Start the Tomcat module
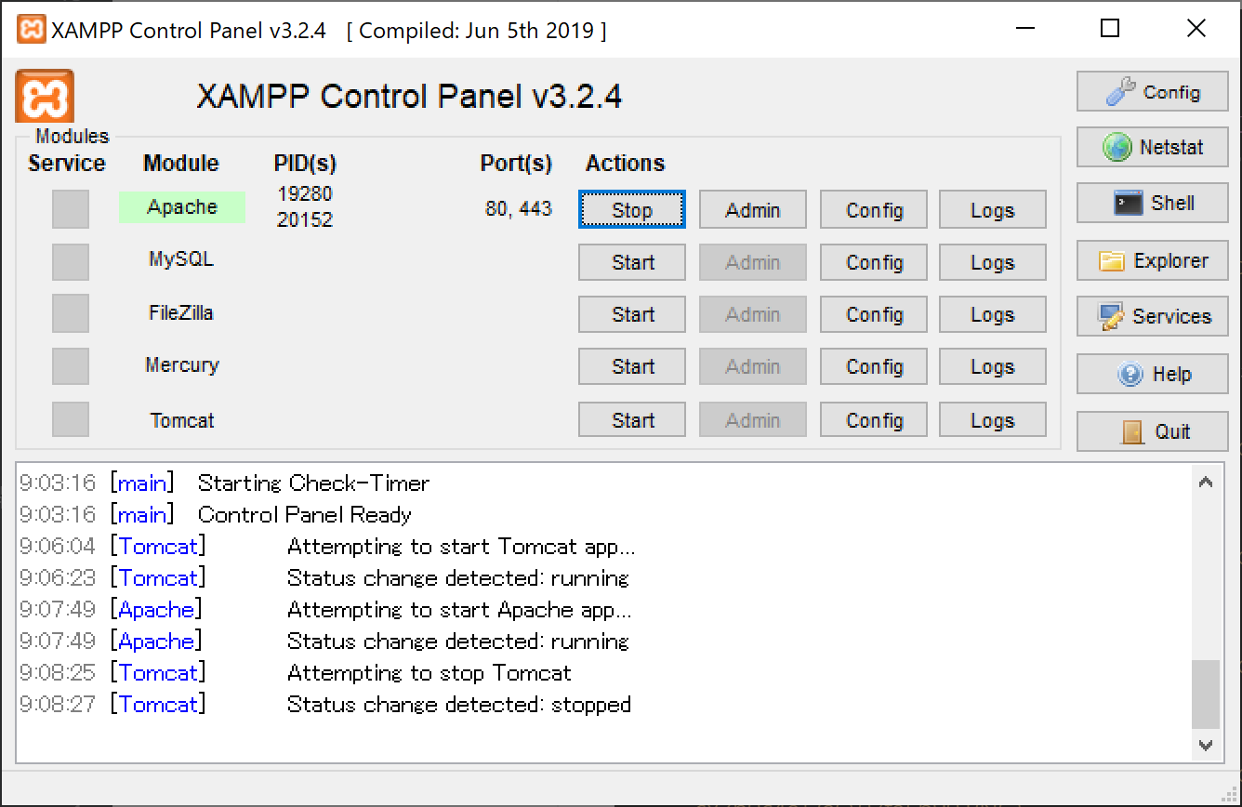Viewport: 1242px width, 807px height. 632,420
